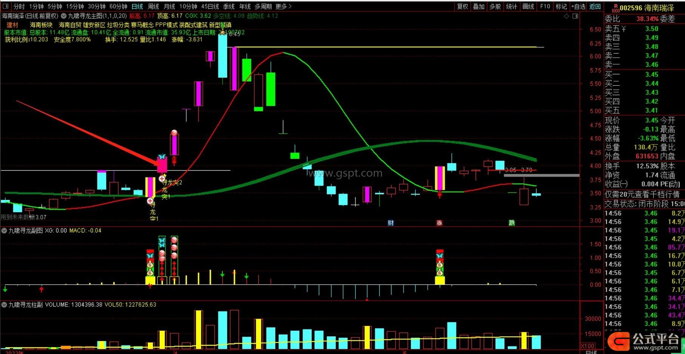This screenshot has width=685, height=354.
Task: Click the X100 volume scale label
Action: coord(588,346)
